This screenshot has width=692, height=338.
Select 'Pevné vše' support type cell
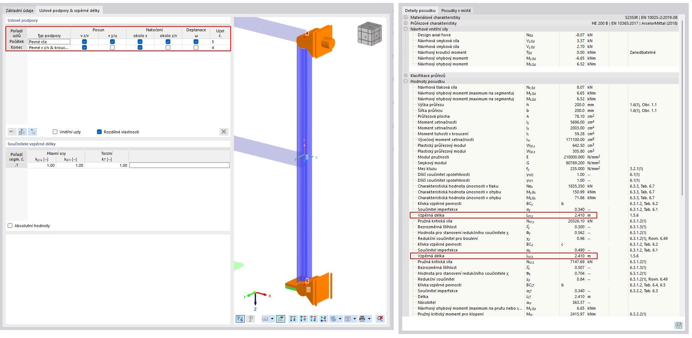(49, 42)
